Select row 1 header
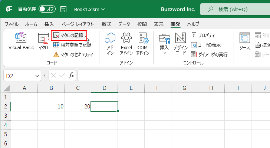The image size is (270, 148). (x=6, y=97)
